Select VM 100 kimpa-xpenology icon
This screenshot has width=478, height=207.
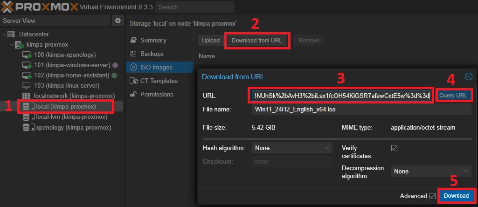(x=27, y=55)
